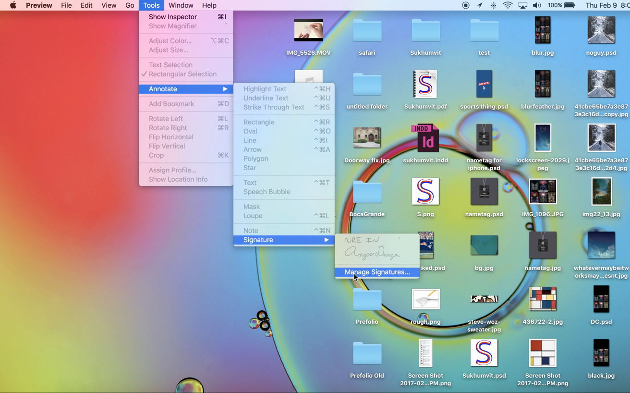Select the lockscreen-2029.jpeg file icon
The height and width of the screenshot is (393, 630).
pyautogui.click(x=543, y=138)
